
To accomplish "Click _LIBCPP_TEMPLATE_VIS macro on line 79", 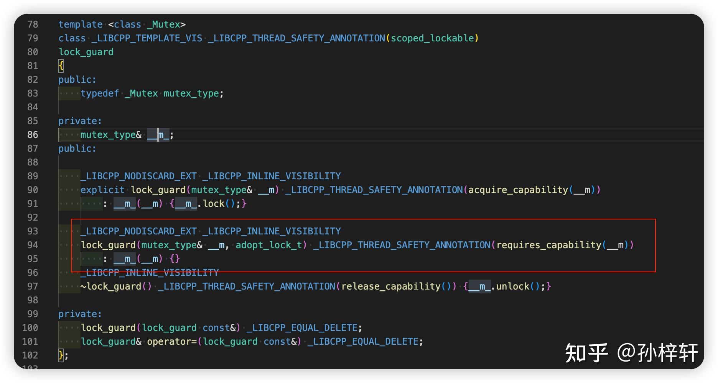I will point(147,38).
